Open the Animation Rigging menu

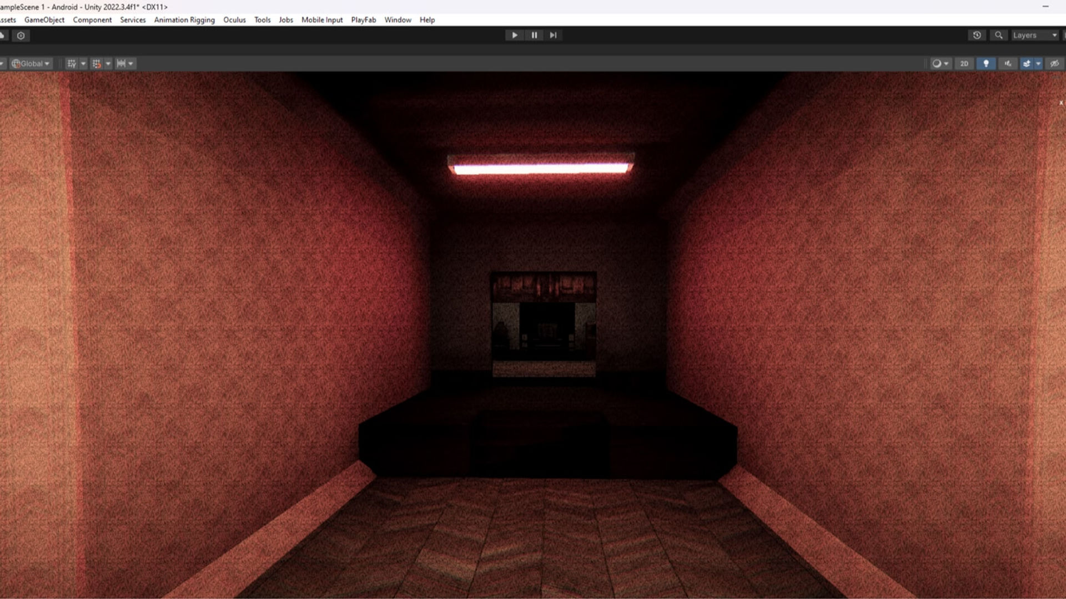pos(184,20)
